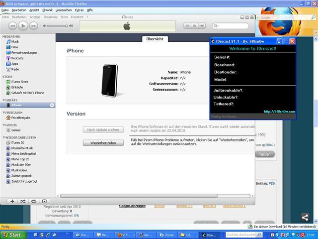
Task: Open the Steuerung menu in iTunes
Action: (x=50, y=17)
